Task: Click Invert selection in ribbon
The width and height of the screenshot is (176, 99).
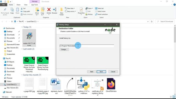Action: tap(101, 14)
